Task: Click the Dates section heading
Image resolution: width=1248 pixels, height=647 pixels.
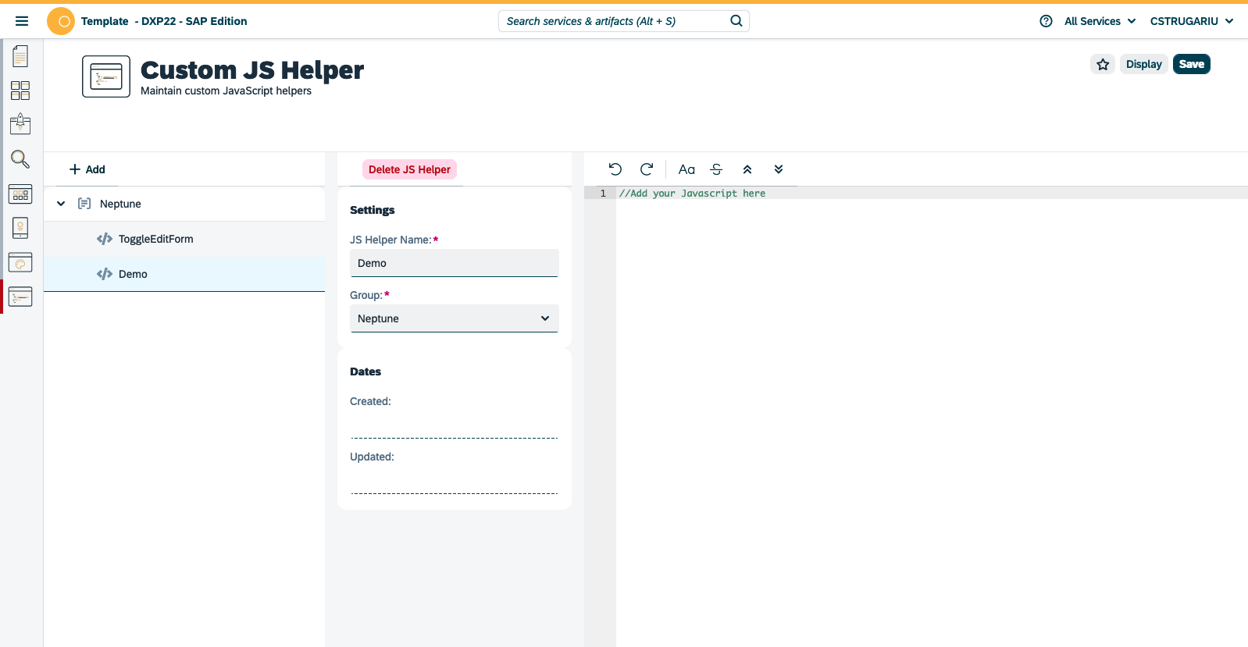Action: click(365, 371)
